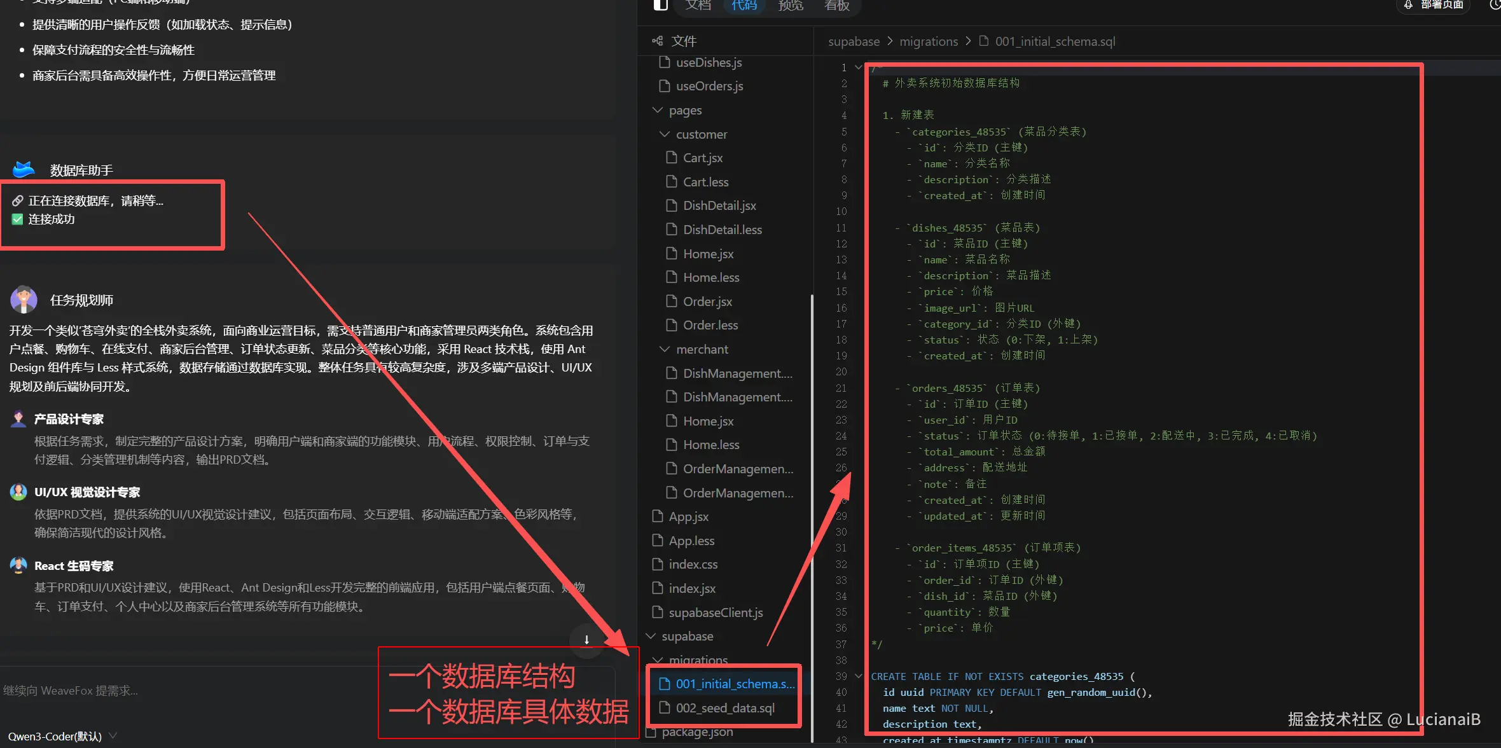
Task: Click the file tree icon beside 文件
Action: click(x=657, y=41)
